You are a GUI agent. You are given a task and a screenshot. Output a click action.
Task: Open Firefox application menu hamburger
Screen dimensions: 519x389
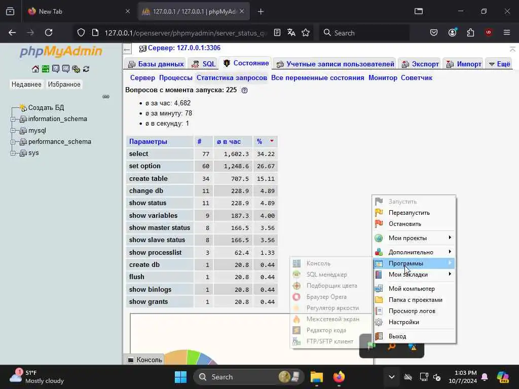click(507, 32)
